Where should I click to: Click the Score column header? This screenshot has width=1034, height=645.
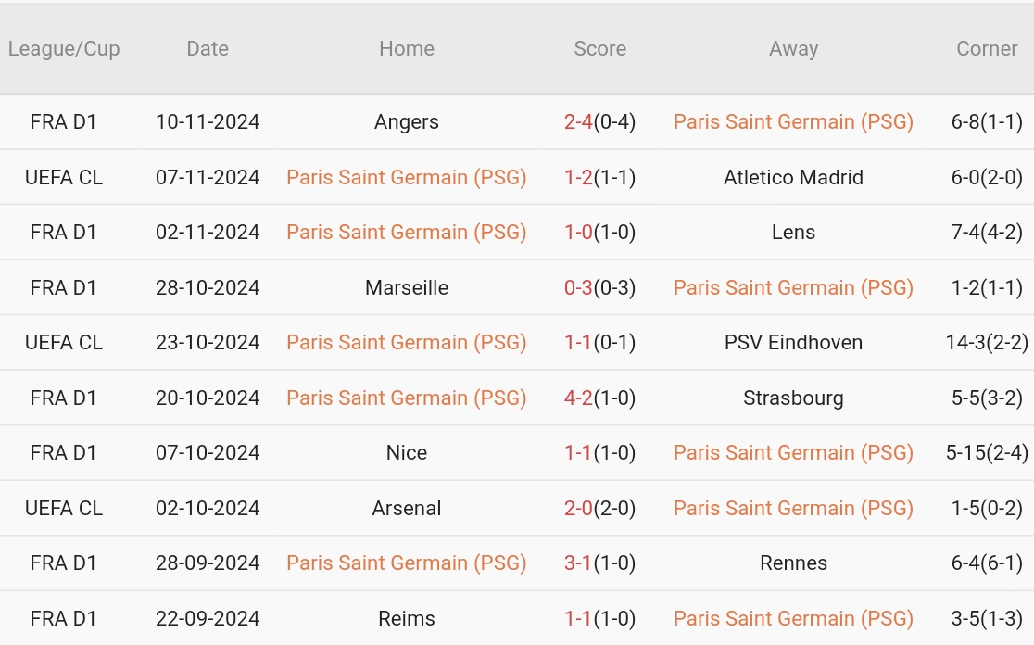(600, 49)
